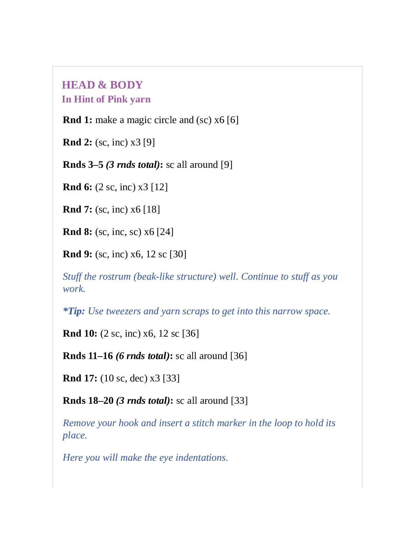Click 'tweezers and yarn scraps' tip sentence
Screen dimensions: 415x537
click(x=209, y=311)
